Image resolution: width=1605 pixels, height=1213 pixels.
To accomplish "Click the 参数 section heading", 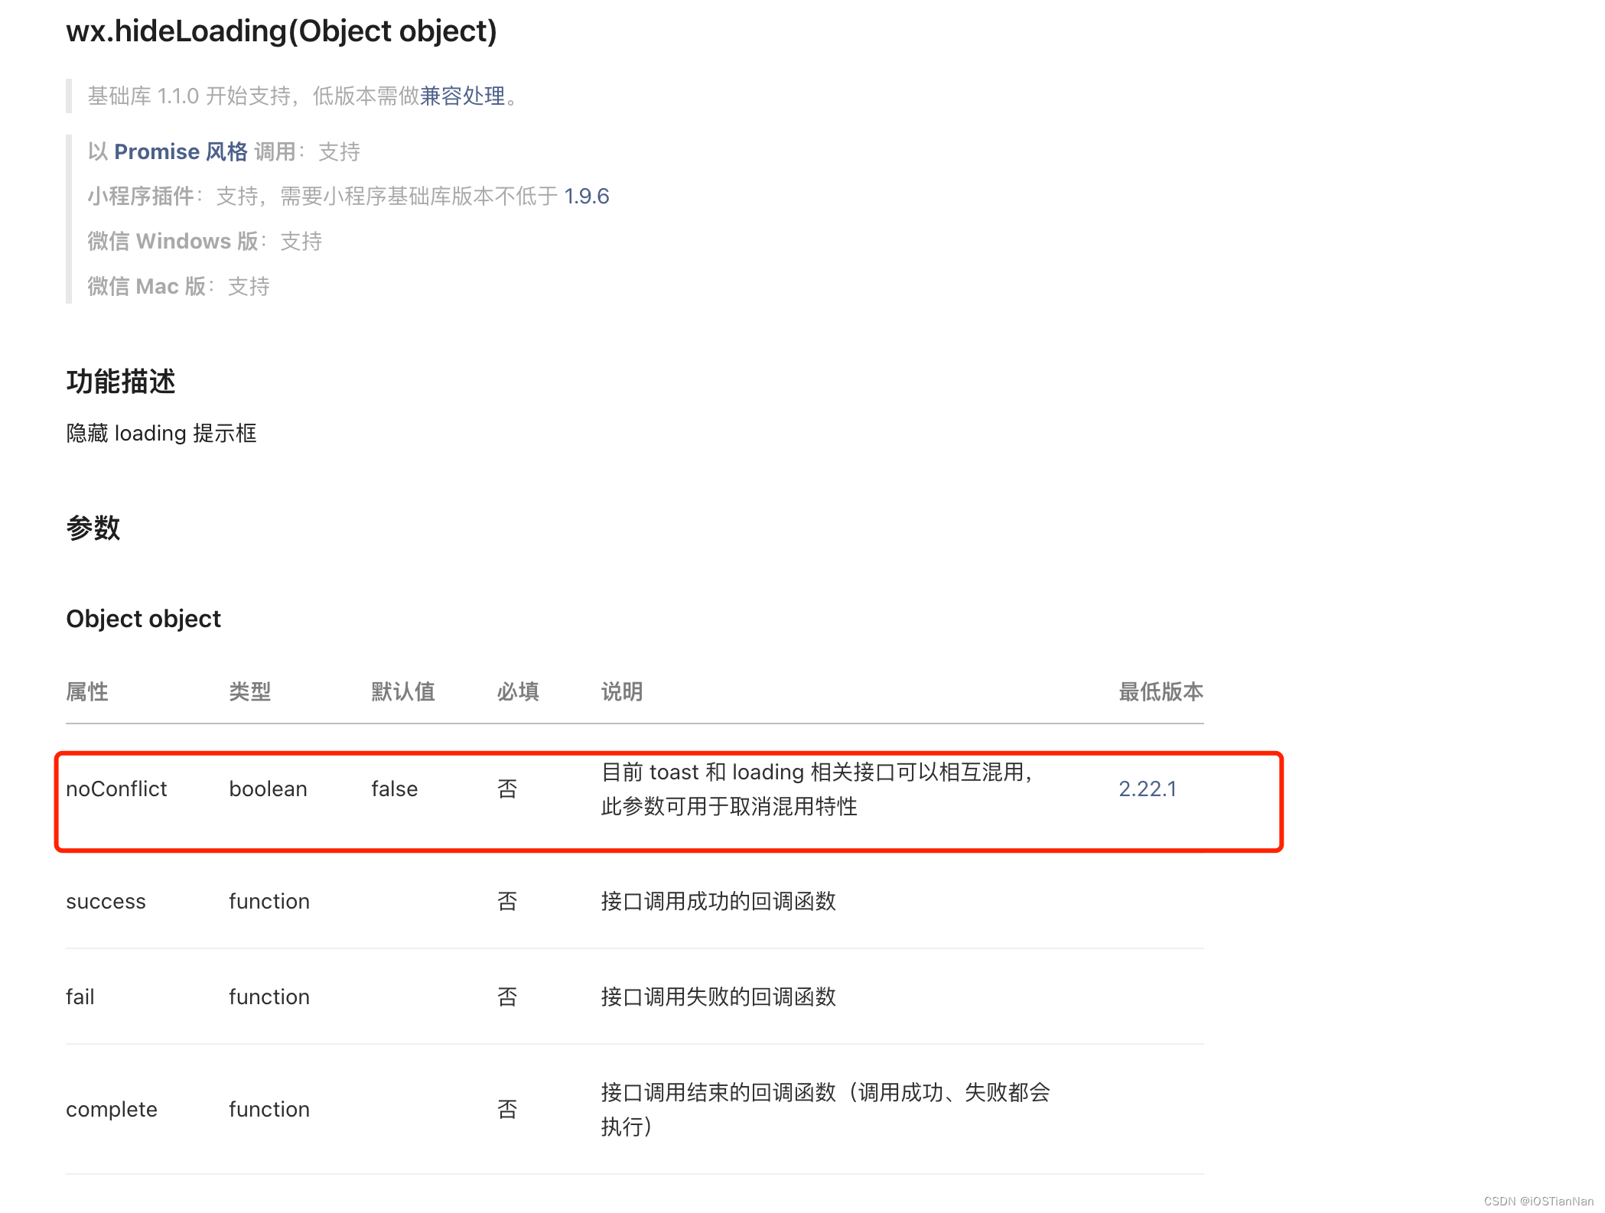I will coord(93,528).
